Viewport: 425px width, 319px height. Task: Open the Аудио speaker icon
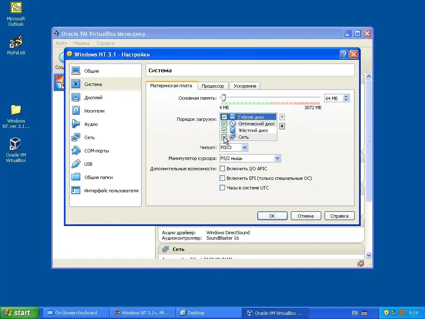76,124
